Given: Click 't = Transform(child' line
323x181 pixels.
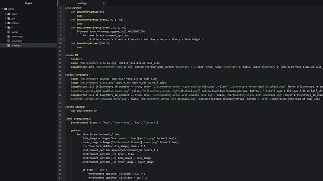Looking at the screenshot, I should tap(115, 146).
